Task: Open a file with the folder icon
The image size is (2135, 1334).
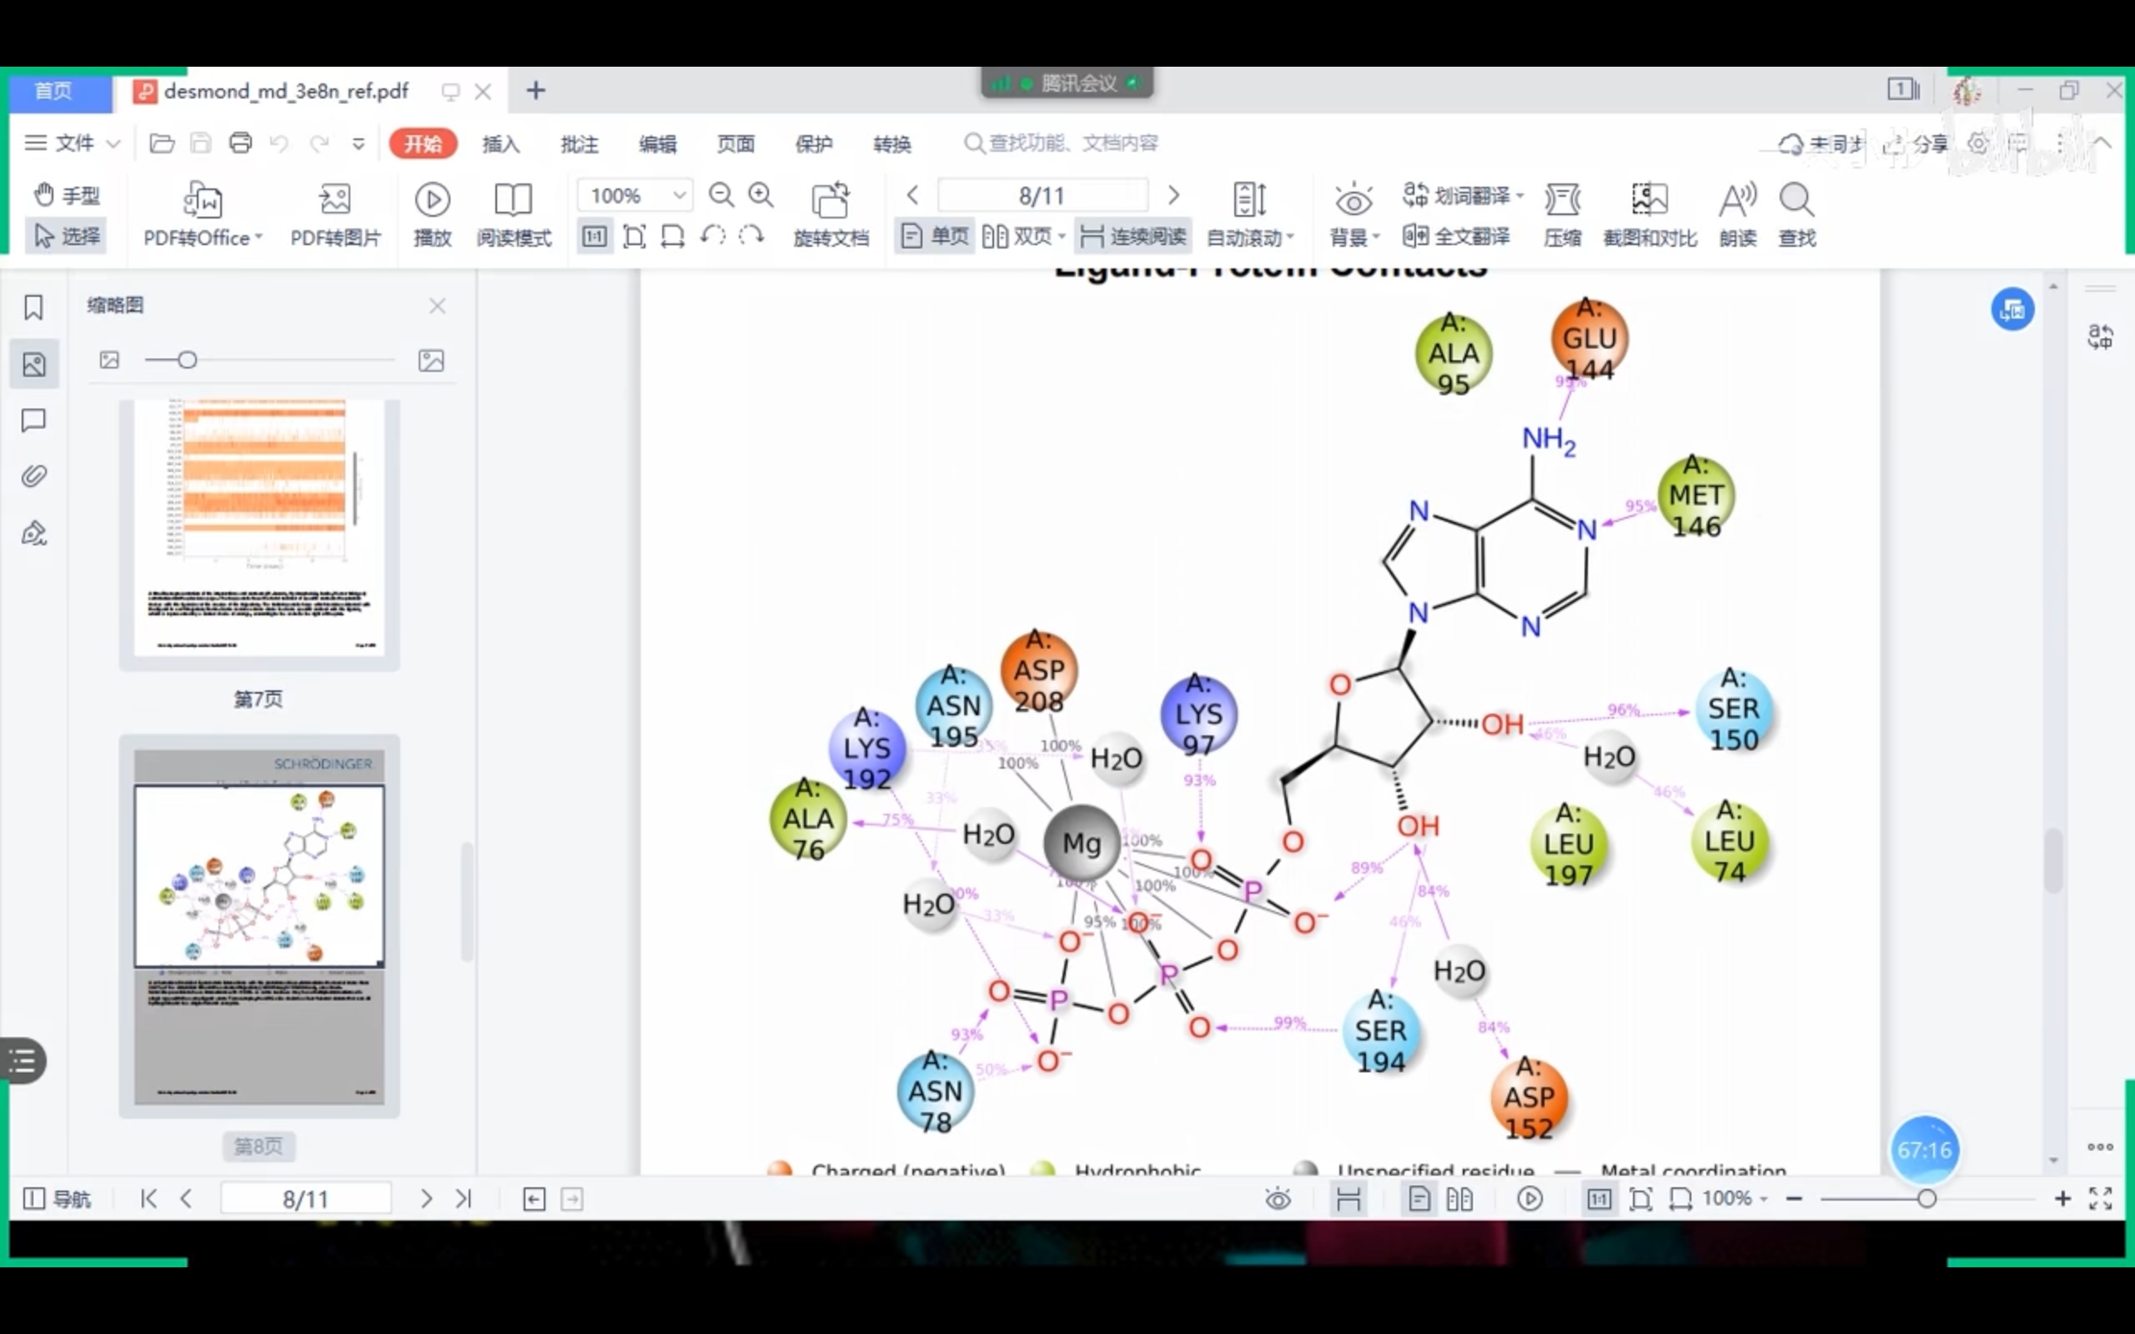Action: pyautogui.click(x=162, y=143)
